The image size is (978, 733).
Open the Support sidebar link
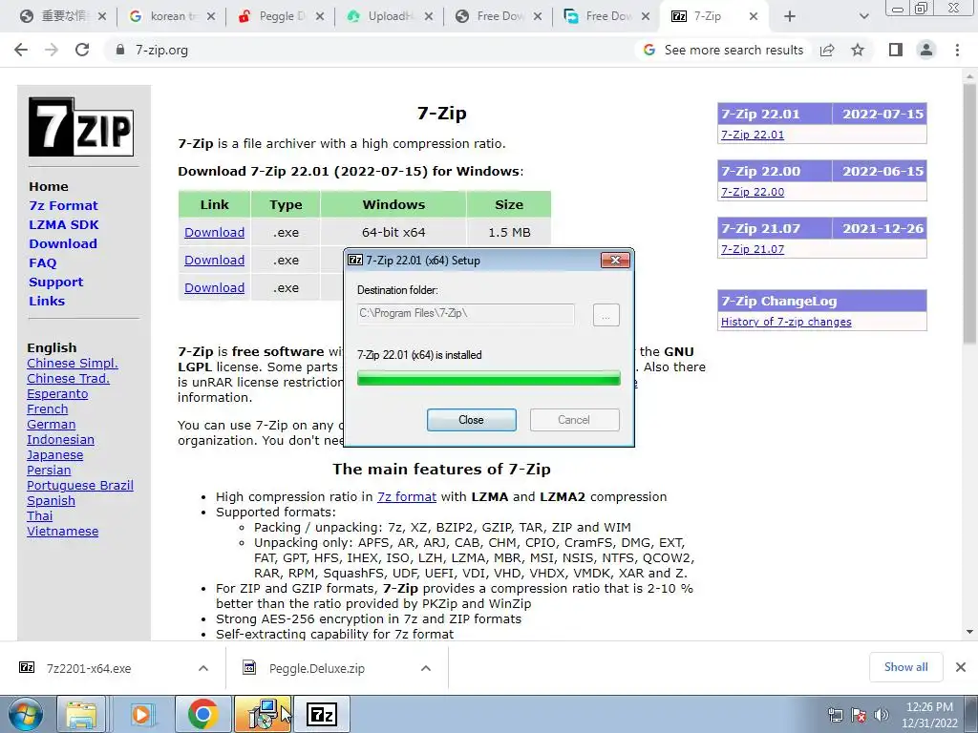pos(55,283)
